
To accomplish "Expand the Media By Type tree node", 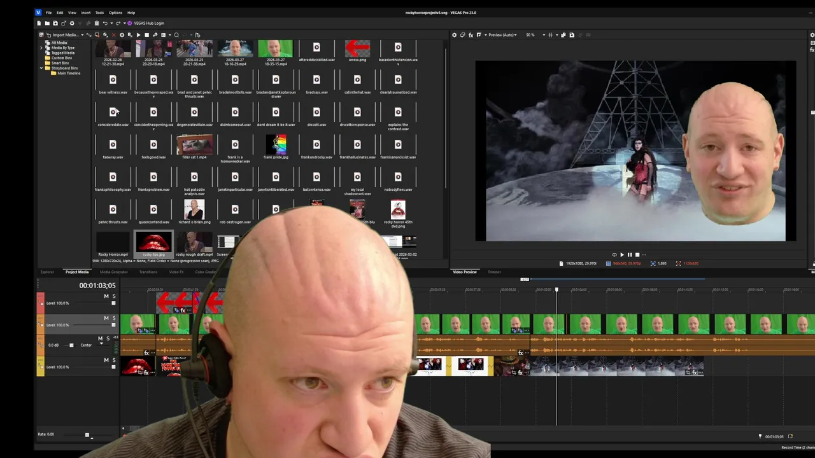I will (41, 48).
